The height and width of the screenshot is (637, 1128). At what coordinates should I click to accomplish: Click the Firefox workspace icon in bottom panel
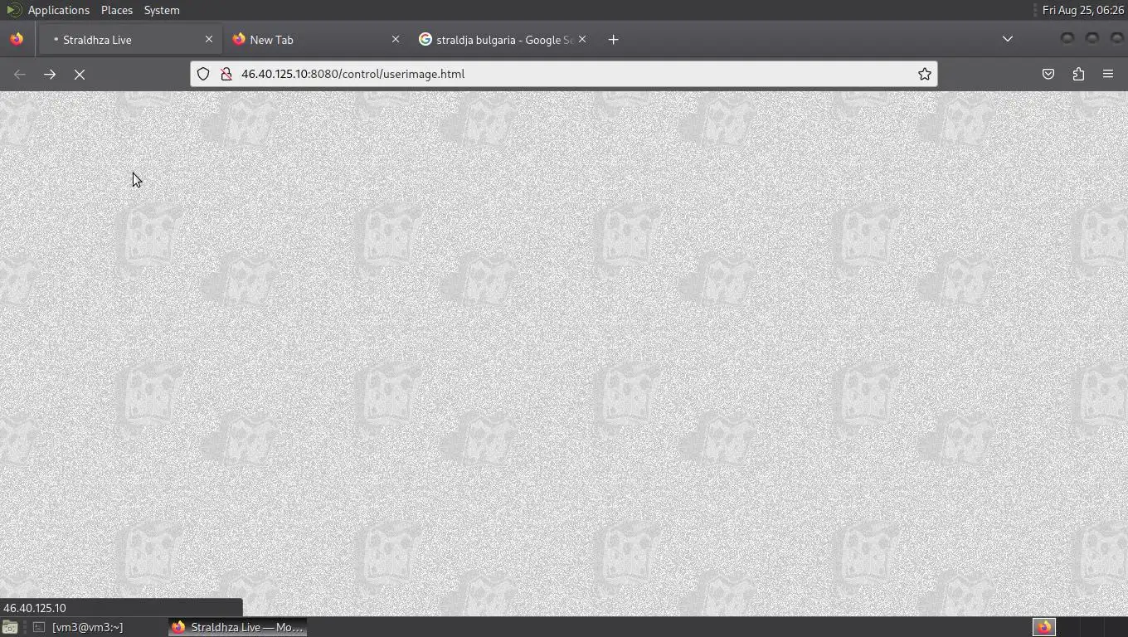click(x=1044, y=627)
